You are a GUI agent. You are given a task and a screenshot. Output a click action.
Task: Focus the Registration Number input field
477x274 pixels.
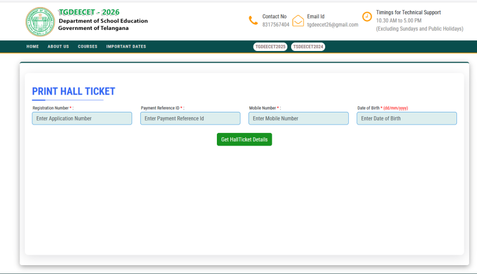click(x=82, y=118)
